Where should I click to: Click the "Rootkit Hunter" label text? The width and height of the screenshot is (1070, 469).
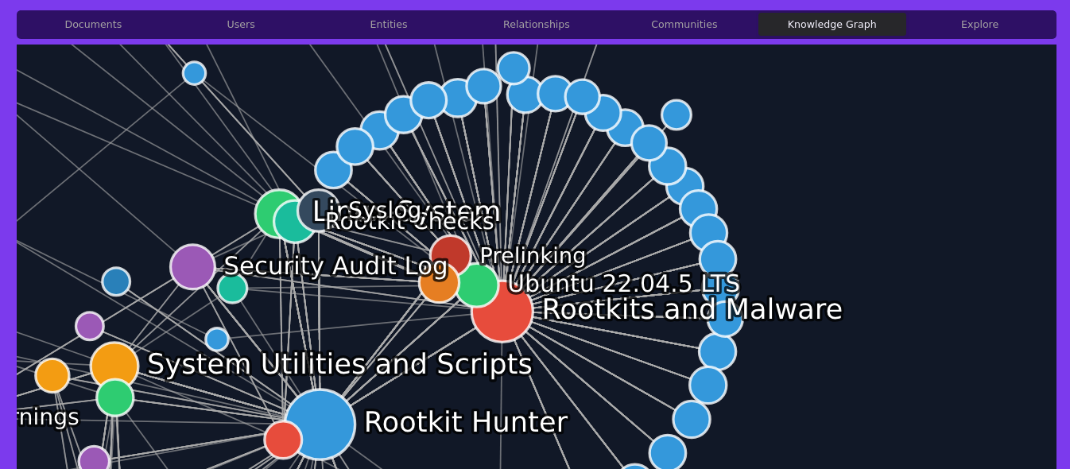466,422
